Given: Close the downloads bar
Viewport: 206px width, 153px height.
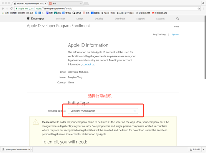Looking at the screenshot, I should click(x=203, y=149).
